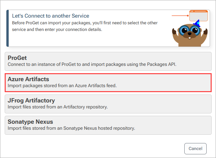216x158 pixels.
Task: Click the "Import files stored from an Artifactory" text
Action: (x=57, y=107)
